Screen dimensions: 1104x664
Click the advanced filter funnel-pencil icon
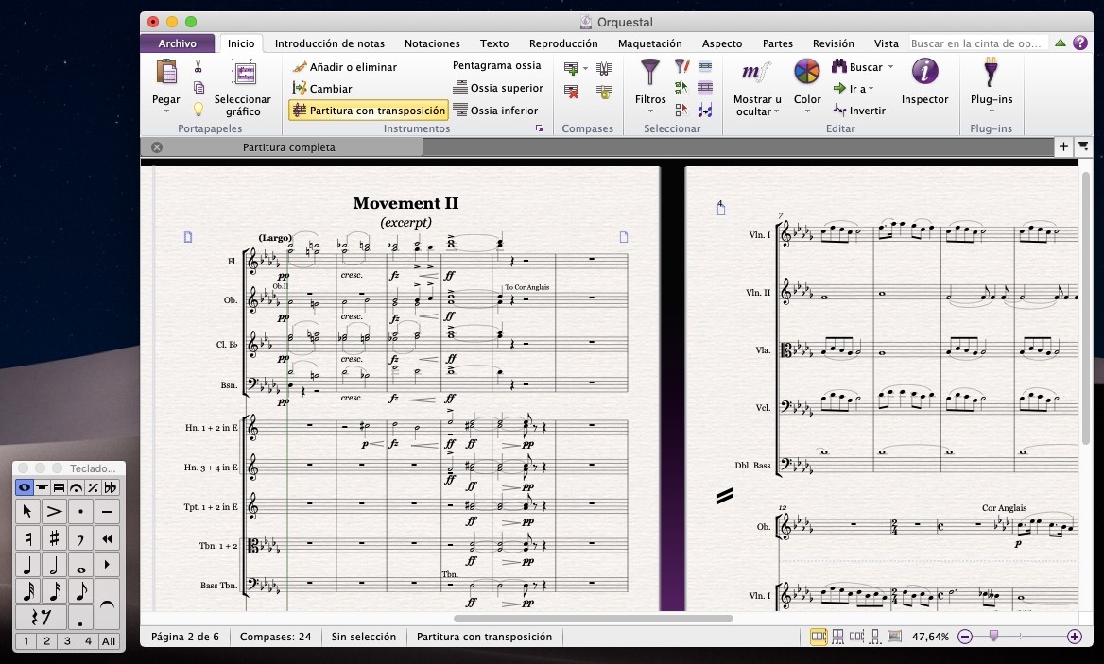point(681,67)
